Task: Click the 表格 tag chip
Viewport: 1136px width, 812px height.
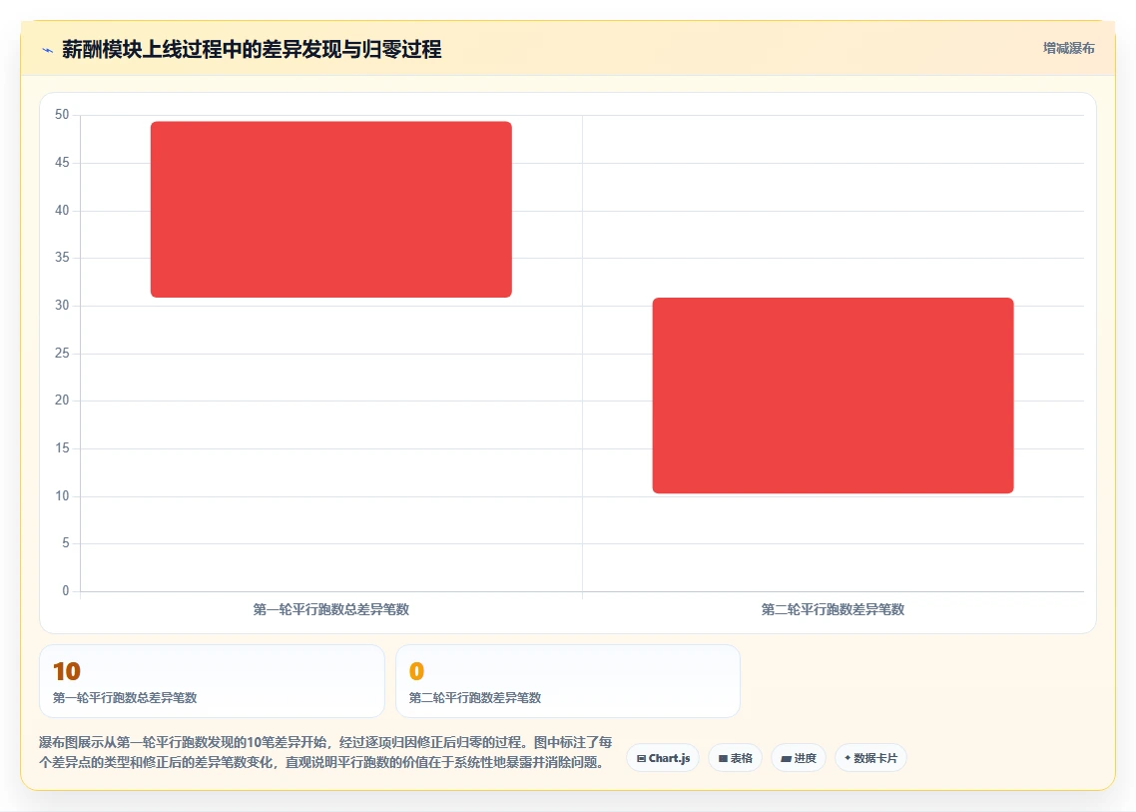Action: [735, 758]
